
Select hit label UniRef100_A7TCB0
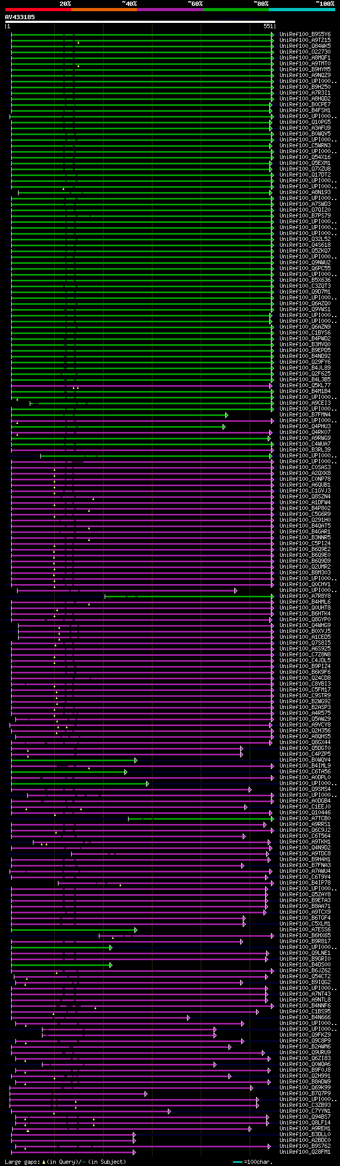pos(305,818)
